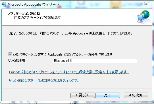Viewport: 154px width, 104px height.
Task: Click the link description field containing BlueLogin[1]
Action: (x=95, y=61)
